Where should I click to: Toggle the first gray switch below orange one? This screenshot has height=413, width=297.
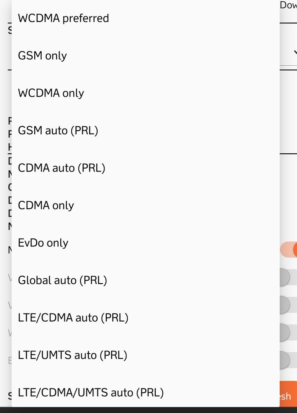pos(288,277)
